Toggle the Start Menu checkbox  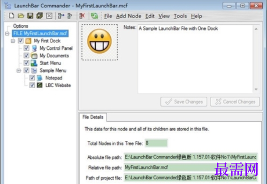(x=26, y=63)
